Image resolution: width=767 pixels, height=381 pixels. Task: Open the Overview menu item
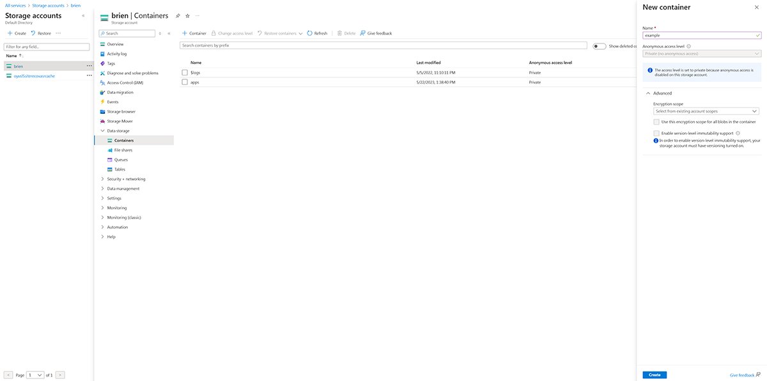click(x=115, y=44)
